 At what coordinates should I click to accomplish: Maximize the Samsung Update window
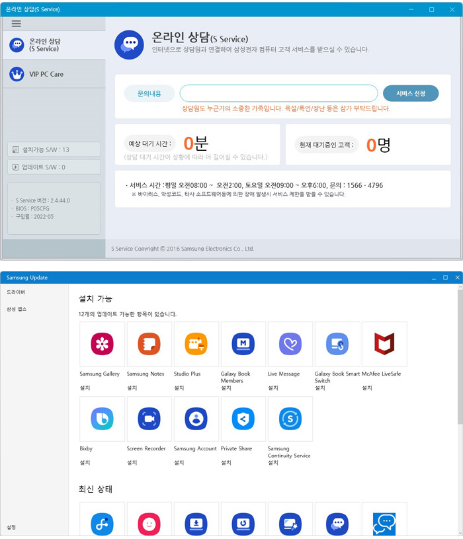[x=445, y=277]
